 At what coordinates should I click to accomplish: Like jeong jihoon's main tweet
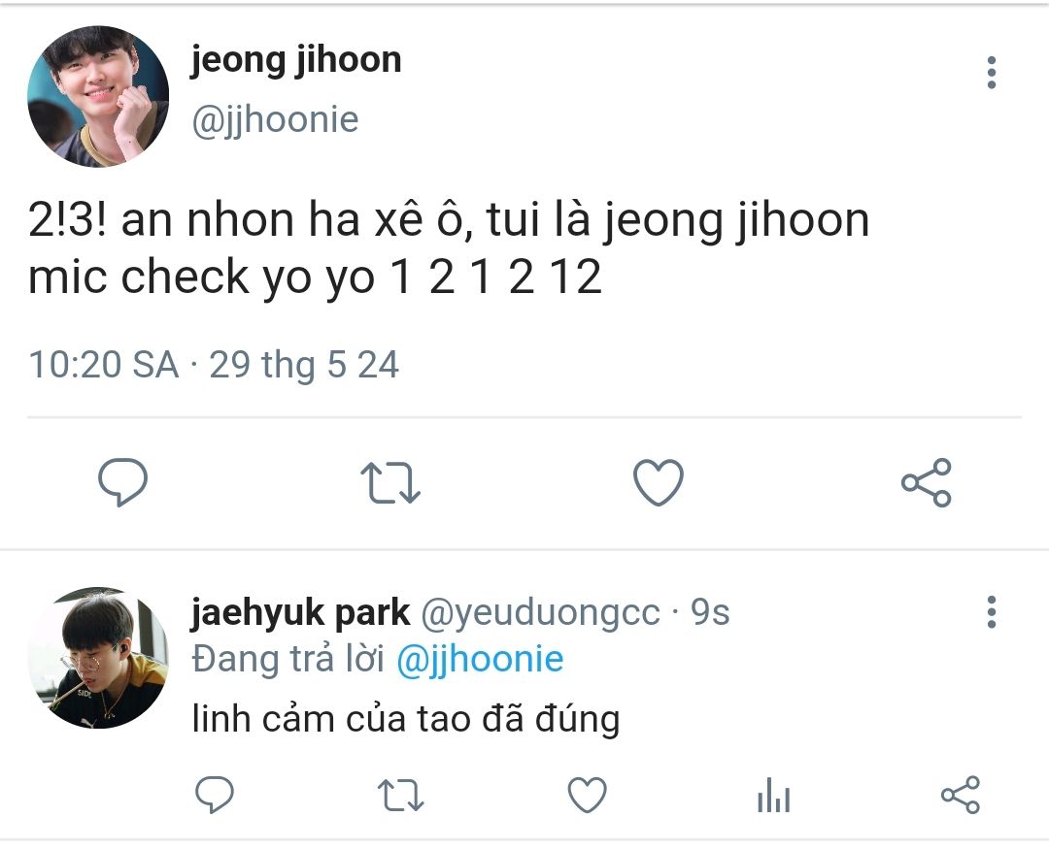point(659,482)
